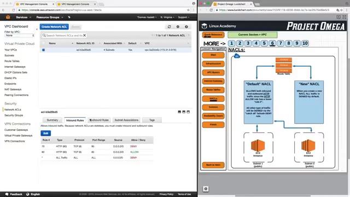This screenshot has height=197, width=350.
Task: Click Back to Main button
Action: click(x=213, y=165)
